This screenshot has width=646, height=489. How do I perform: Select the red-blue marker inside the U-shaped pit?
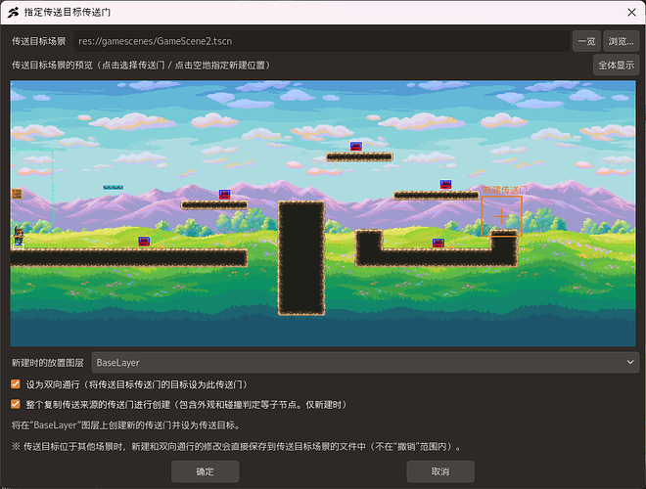(438, 243)
